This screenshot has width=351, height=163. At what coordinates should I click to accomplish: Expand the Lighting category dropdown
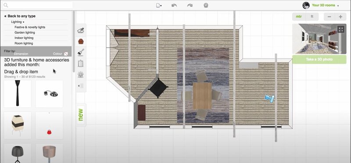[x=18, y=22]
